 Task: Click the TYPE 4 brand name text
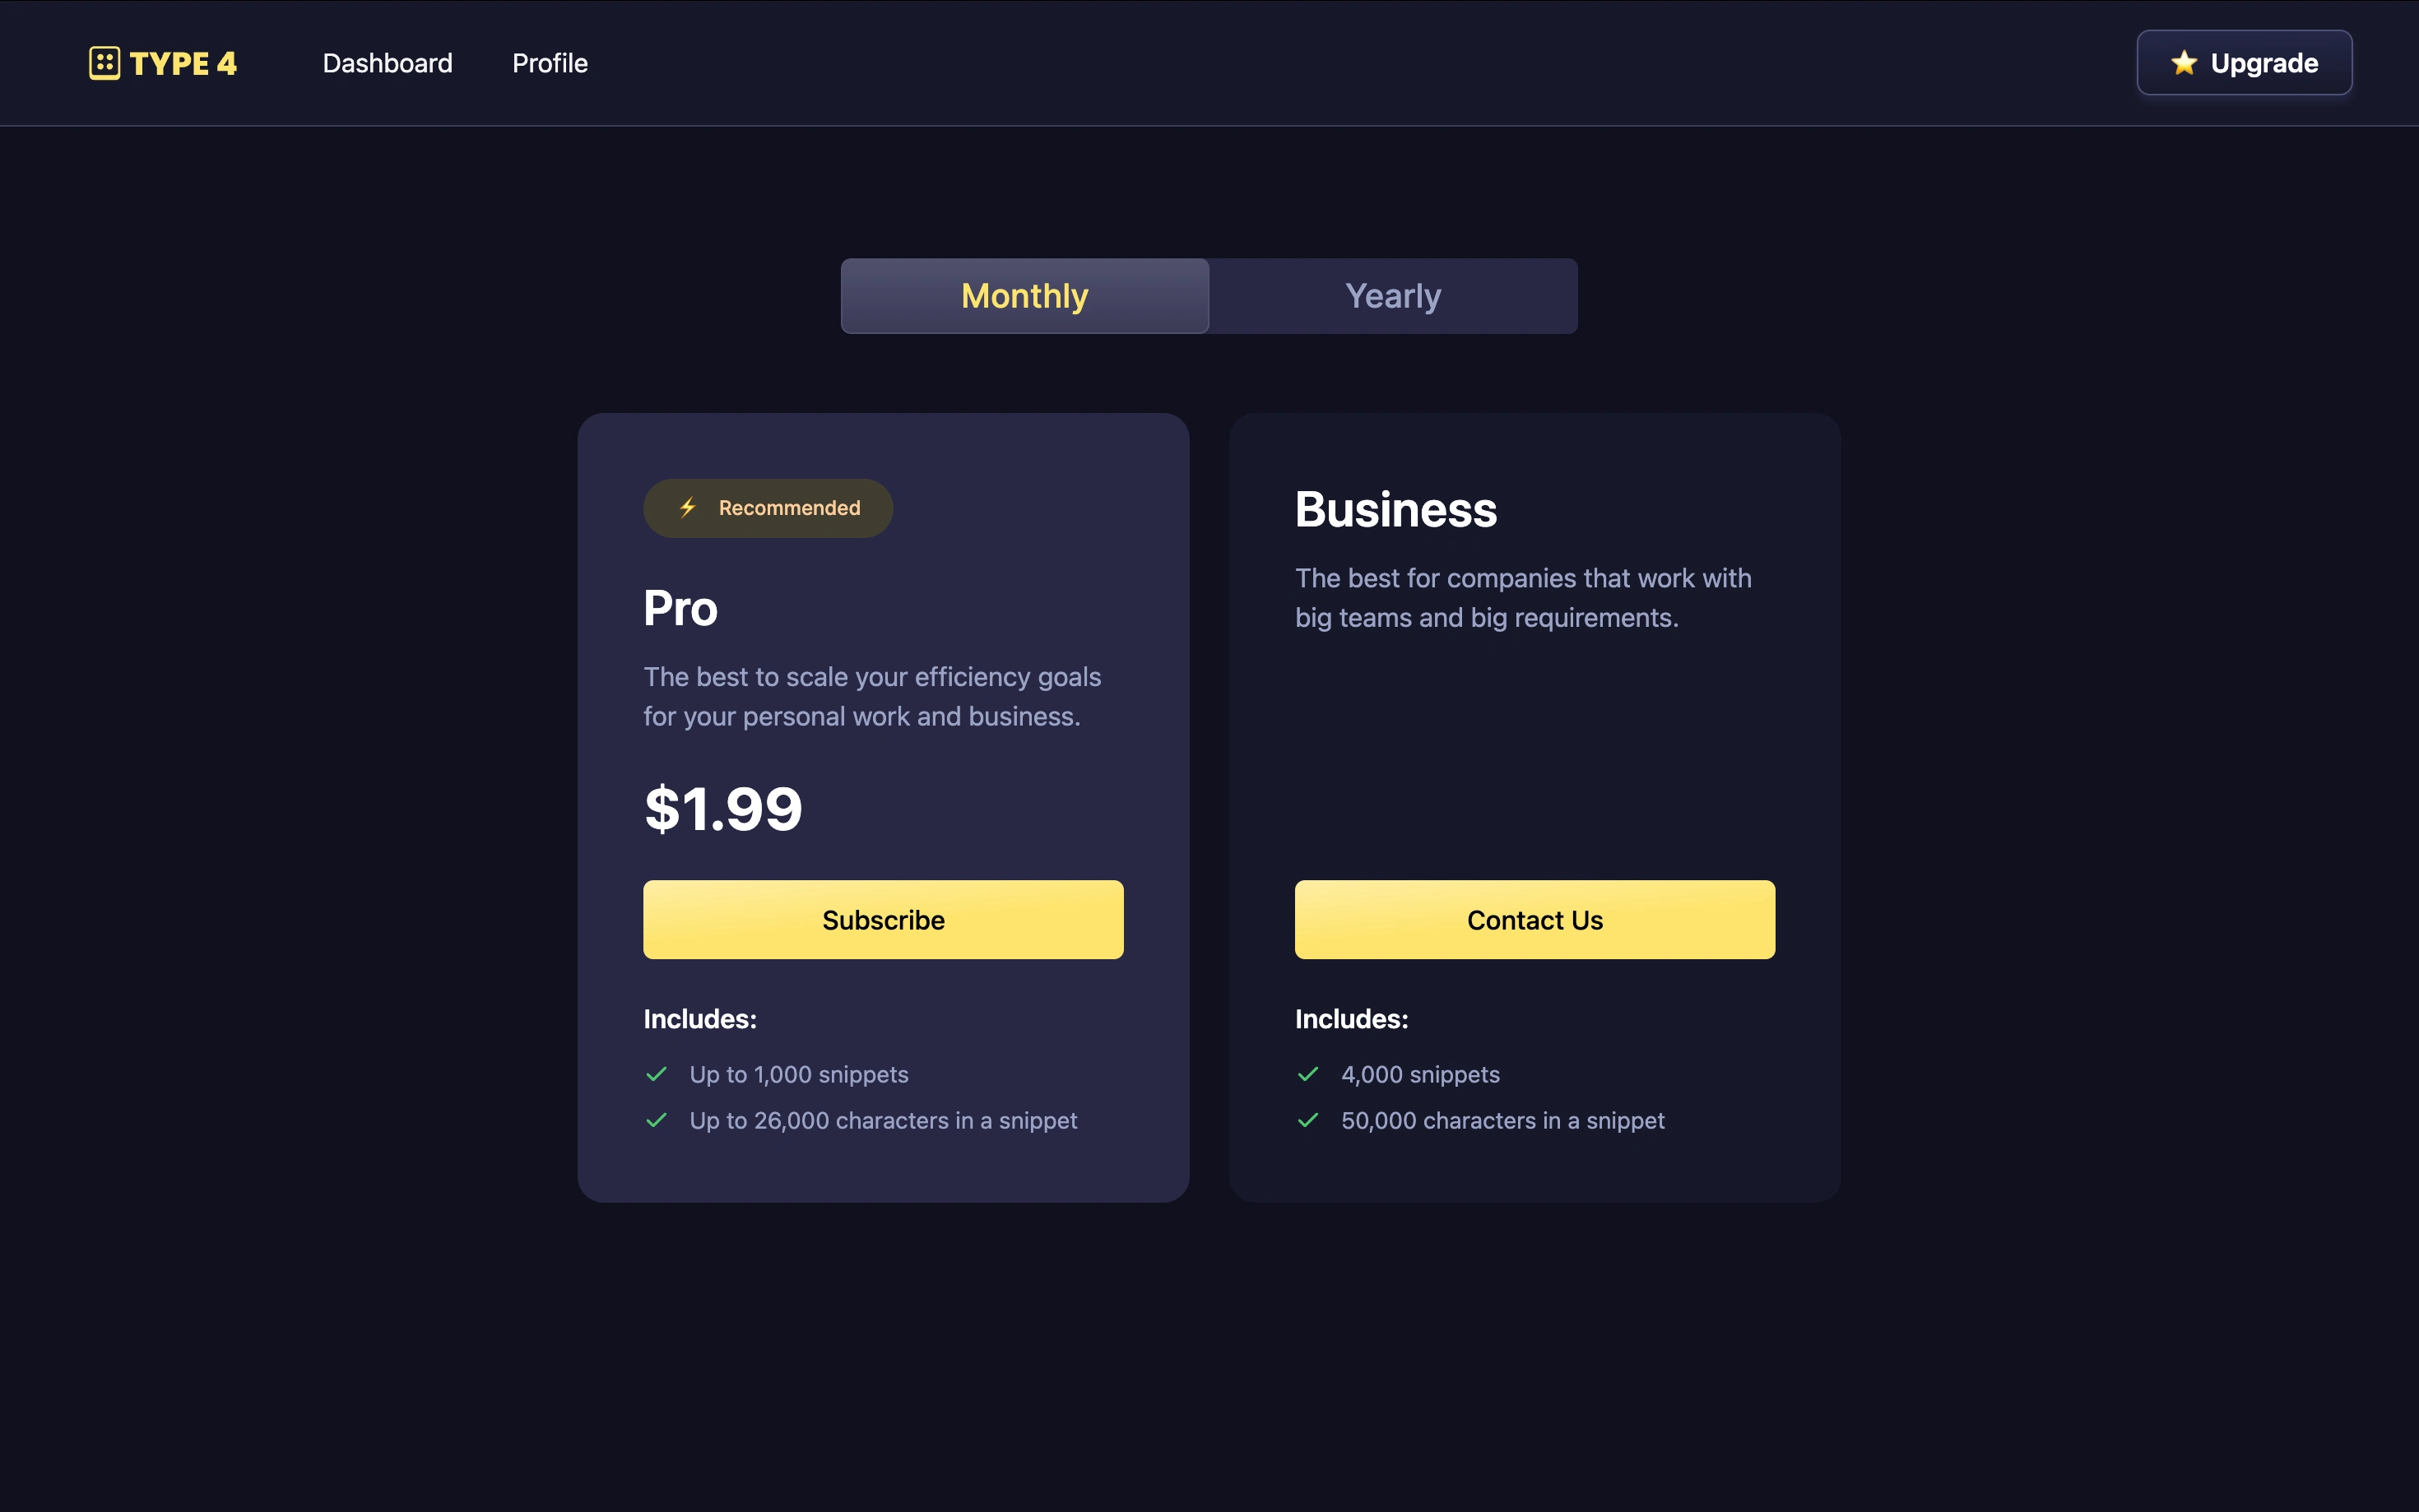coord(183,64)
